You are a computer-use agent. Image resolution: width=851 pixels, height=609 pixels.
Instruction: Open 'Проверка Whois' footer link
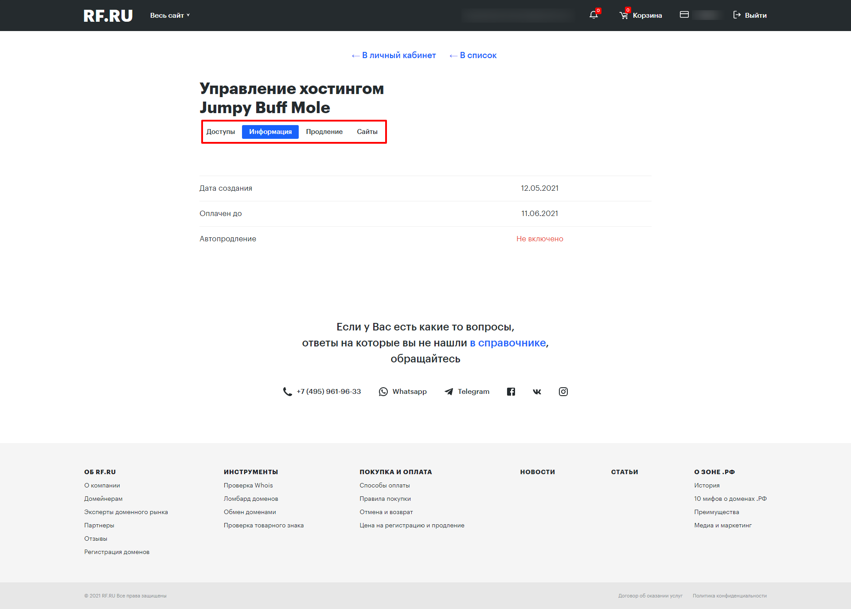pyautogui.click(x=248, y=485)
